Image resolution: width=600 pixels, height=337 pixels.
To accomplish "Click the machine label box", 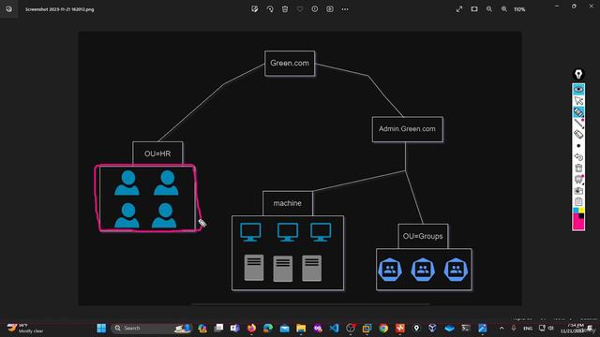I will (x=288, y=203).
